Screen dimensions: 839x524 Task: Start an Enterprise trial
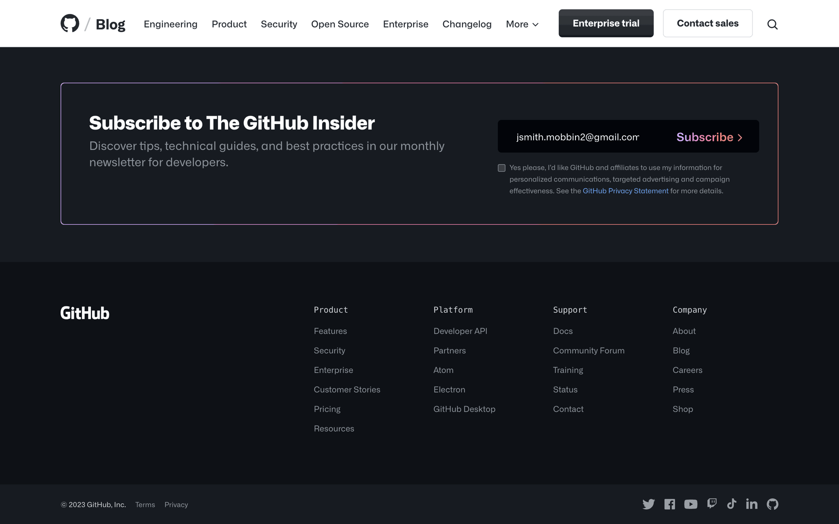pyautogui.click(x=606, y=23)
